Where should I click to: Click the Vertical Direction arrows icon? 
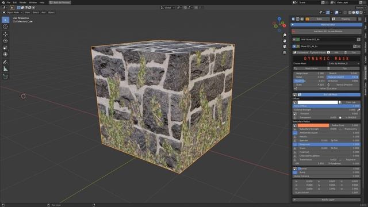click(328, 85)
